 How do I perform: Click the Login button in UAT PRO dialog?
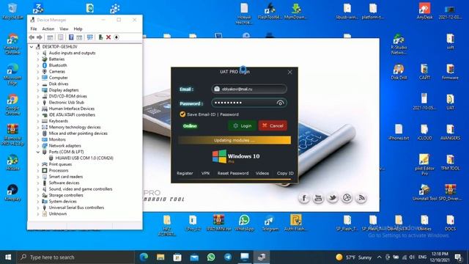point(242,125)
